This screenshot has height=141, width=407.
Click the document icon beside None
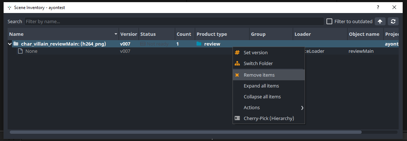20,51
